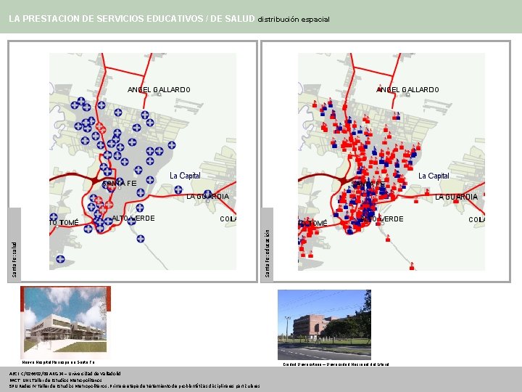Click 'LA GUARDIA' label on the educación map

[457, 197]
